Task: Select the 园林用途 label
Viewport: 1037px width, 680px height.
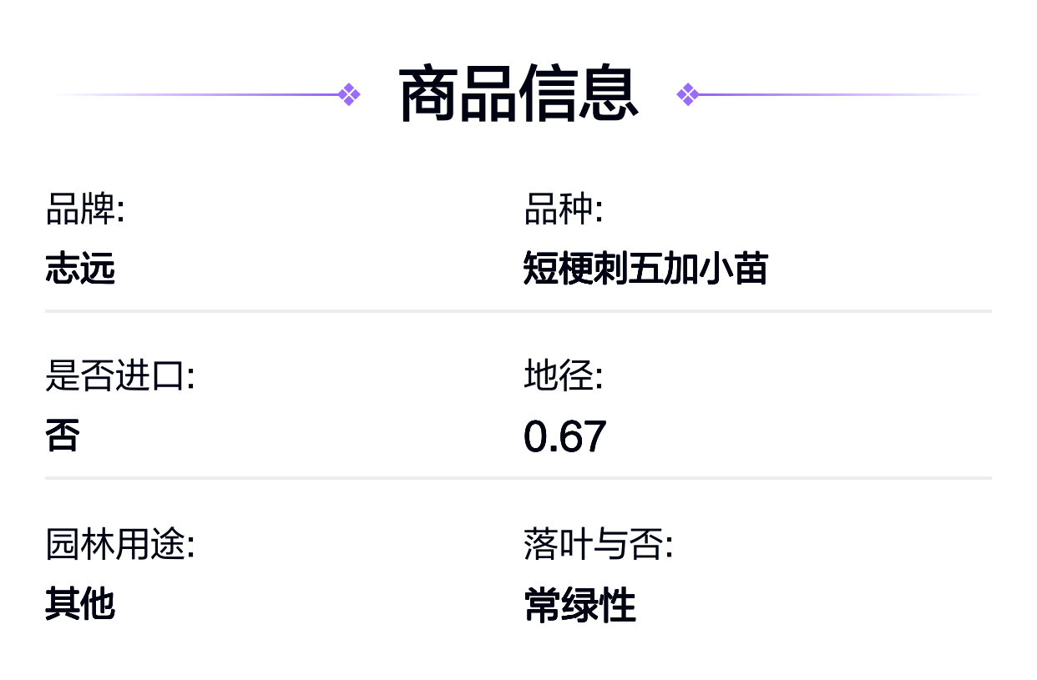Action: pos(120,545)
